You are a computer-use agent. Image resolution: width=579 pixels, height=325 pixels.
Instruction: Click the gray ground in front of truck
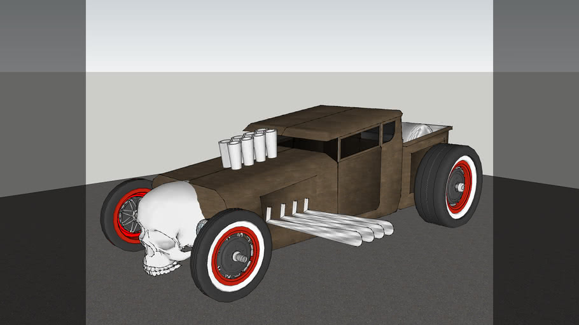click(x=318, y=286)
